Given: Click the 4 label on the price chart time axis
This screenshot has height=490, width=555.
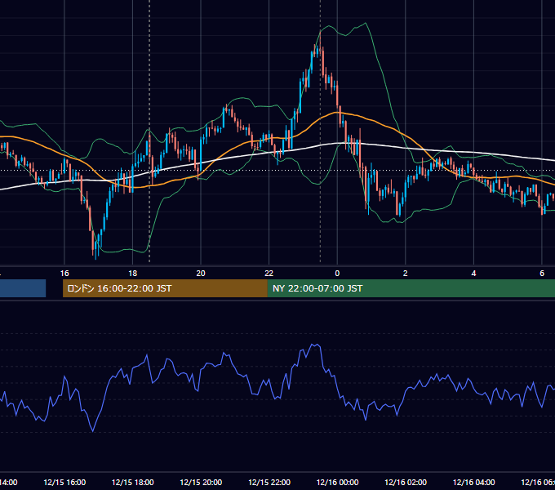Looking at the screenshot, I should [473, 274].
